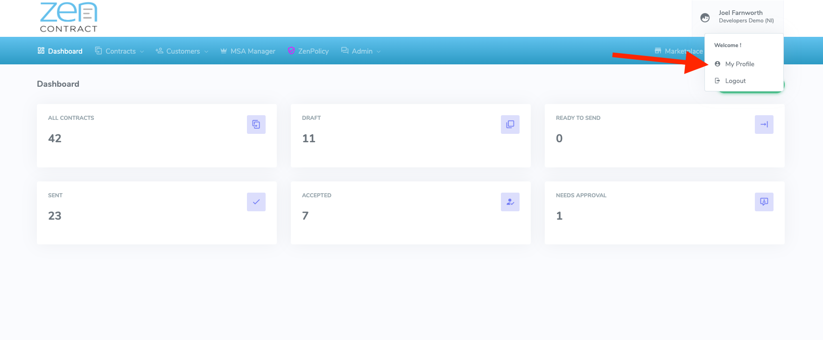Expand the Contracts dropdown menu
This screenshot has height=340, width=823.
point(120,51)
